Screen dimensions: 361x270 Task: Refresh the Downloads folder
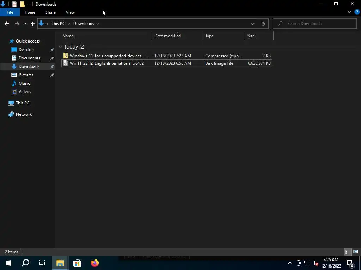coord(263,24)
